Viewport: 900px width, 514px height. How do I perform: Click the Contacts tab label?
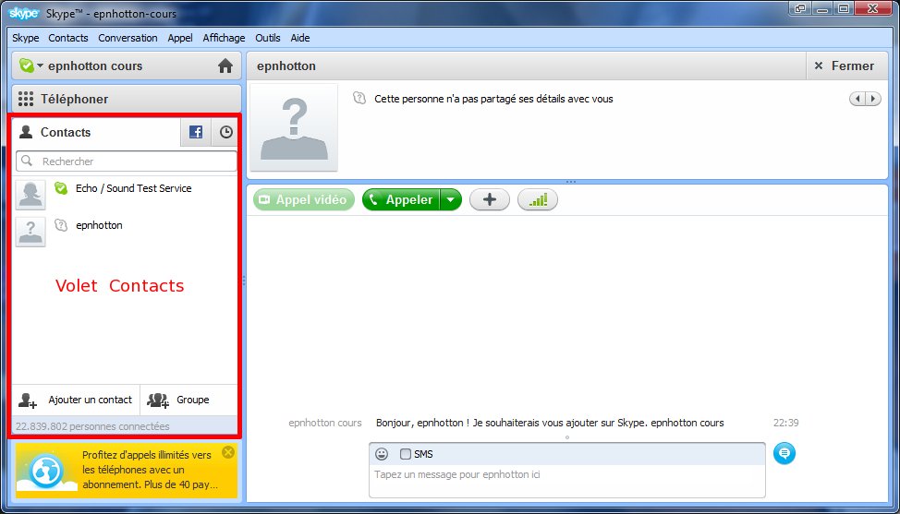[66, 132]
